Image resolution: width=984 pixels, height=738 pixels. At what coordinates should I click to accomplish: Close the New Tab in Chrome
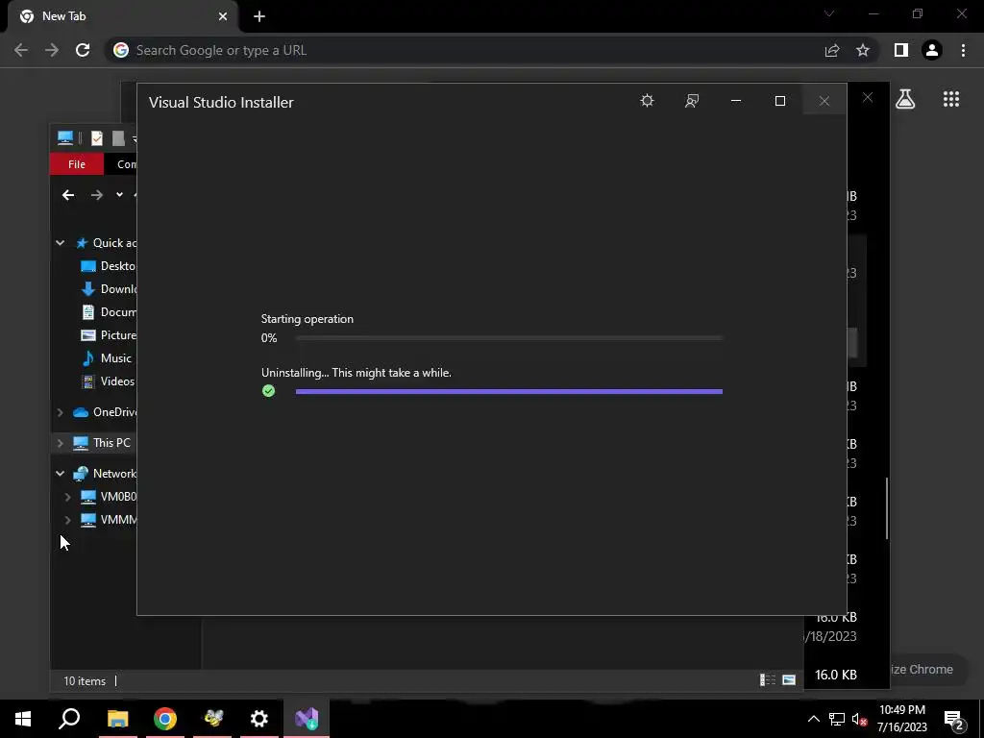[x=223, y=16]
